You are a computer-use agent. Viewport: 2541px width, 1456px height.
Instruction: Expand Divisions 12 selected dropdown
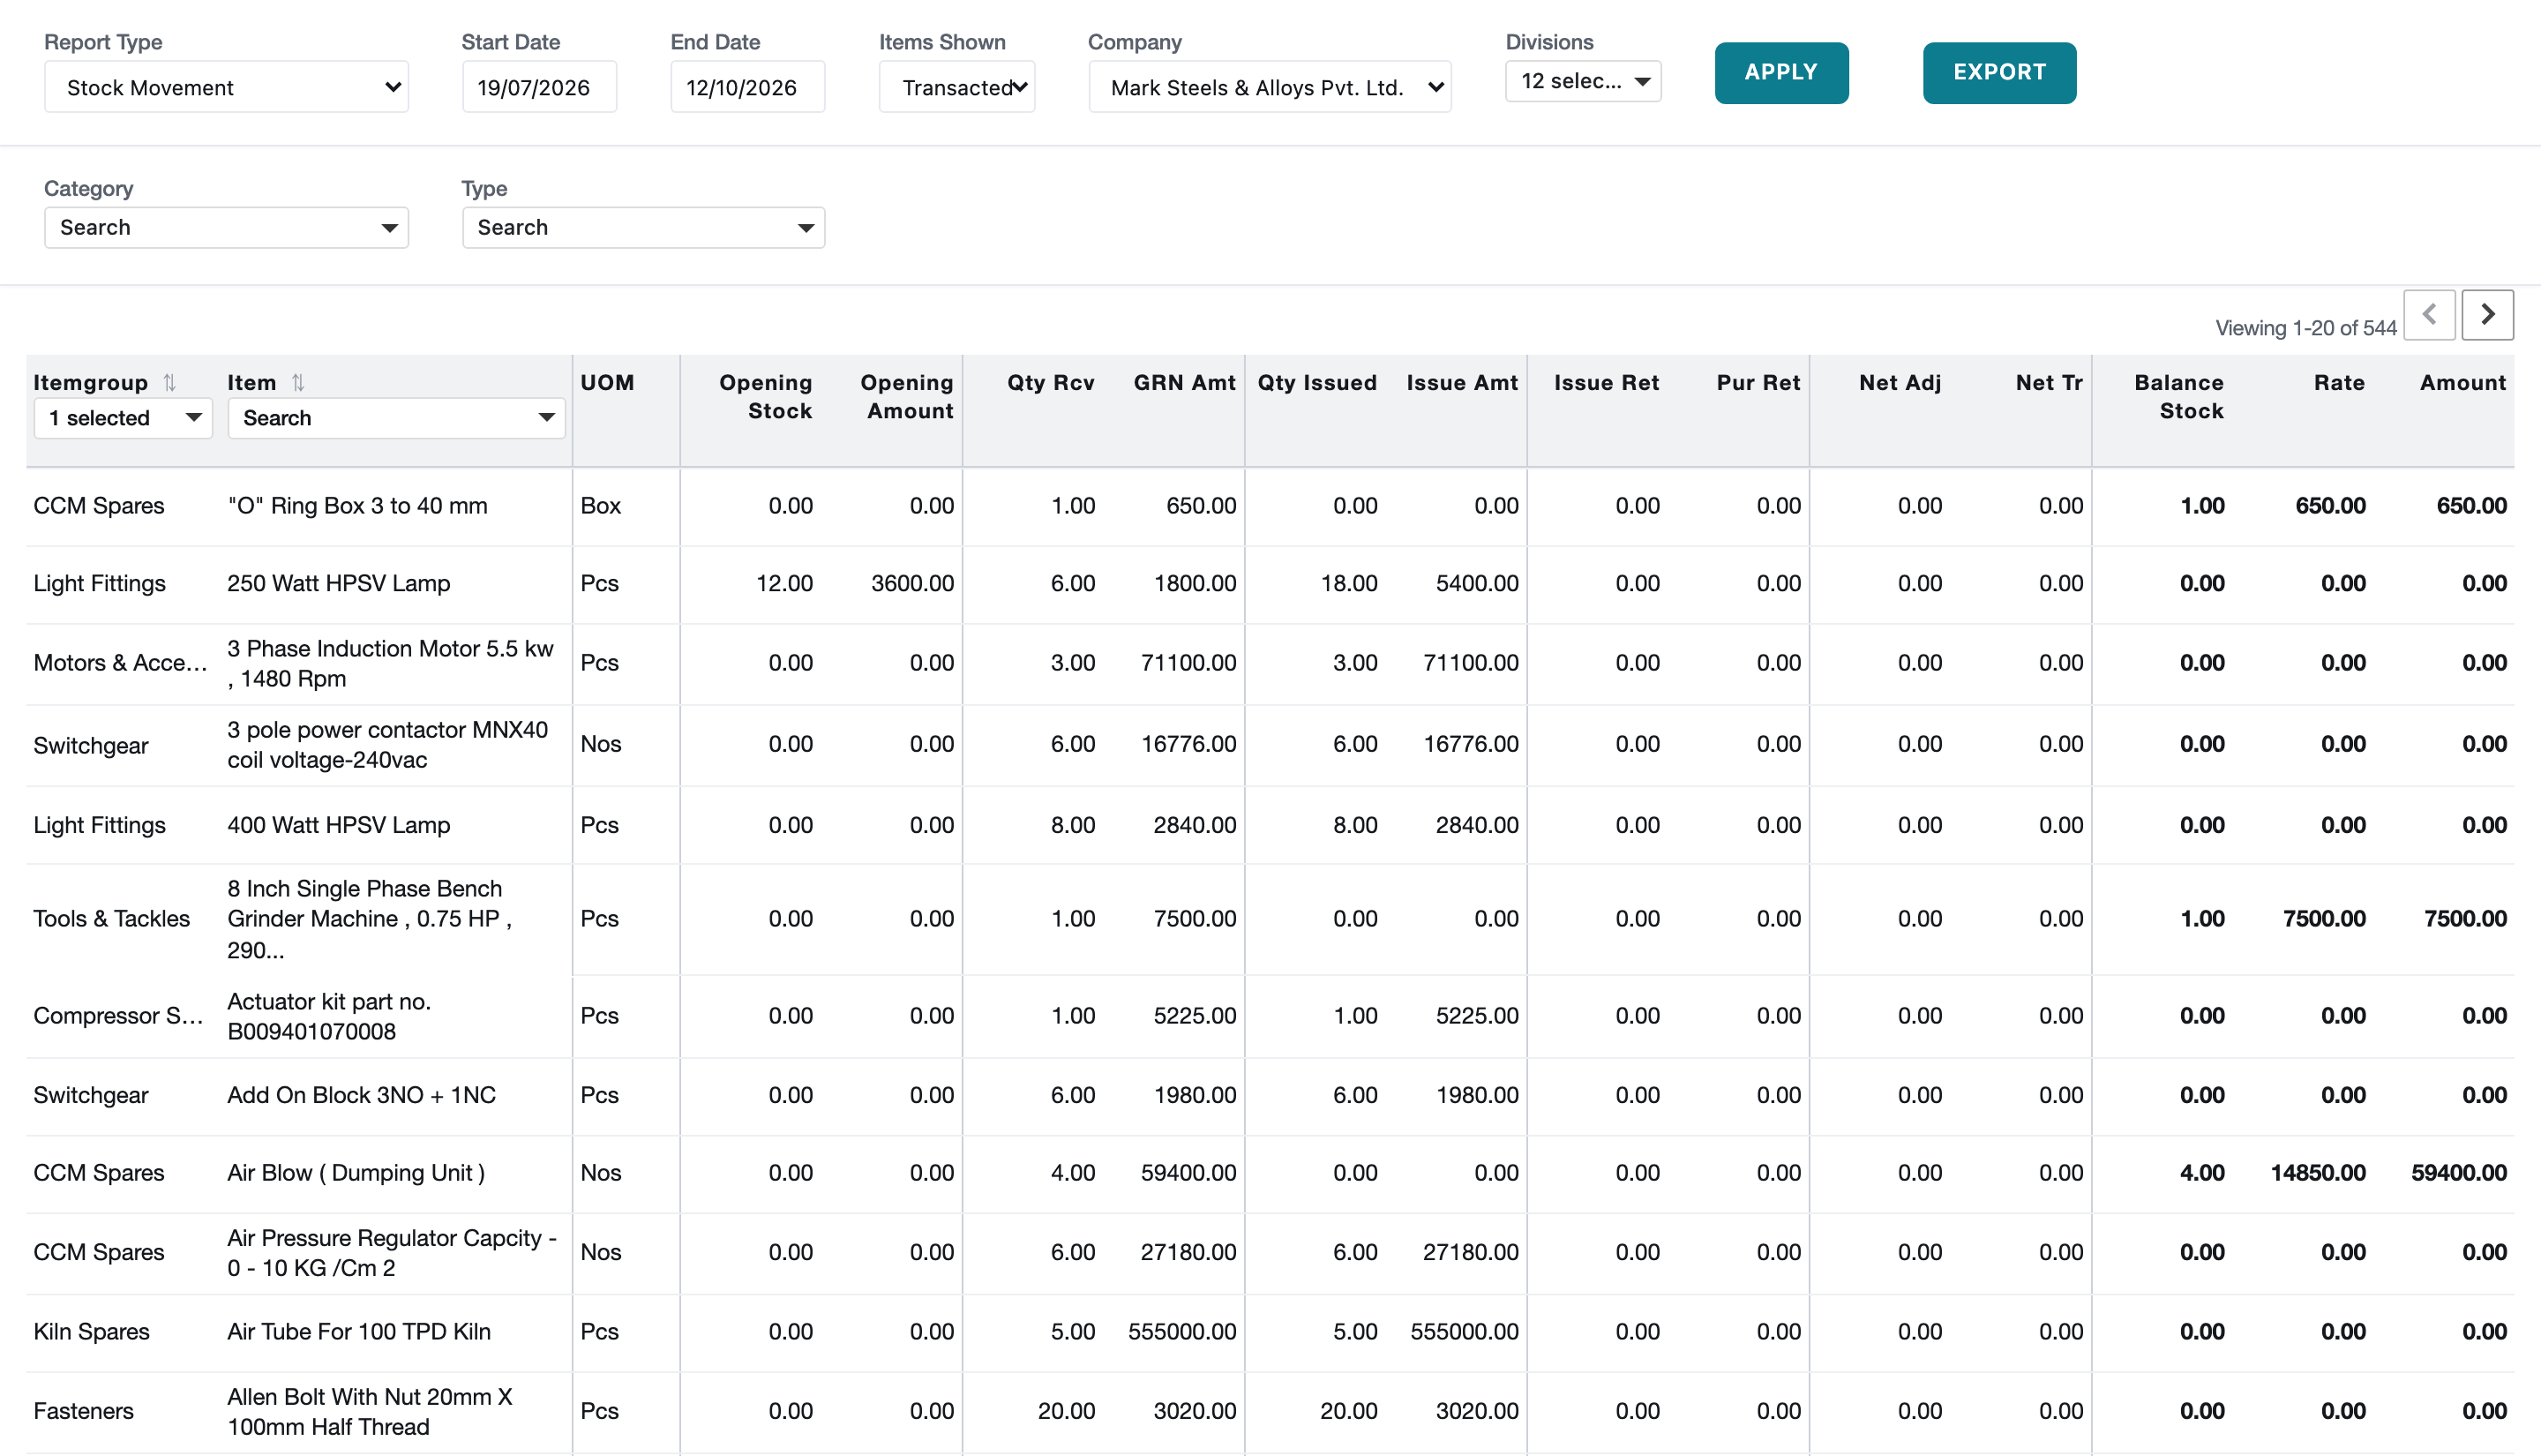coord(1584,81)
